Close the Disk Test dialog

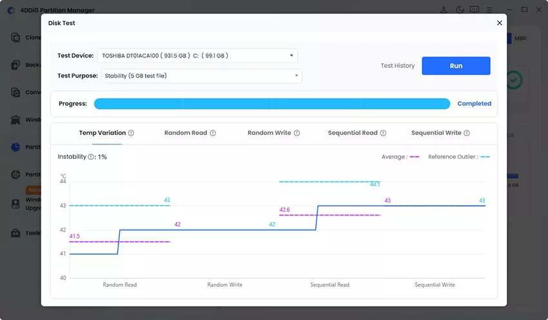pos(500,23)
